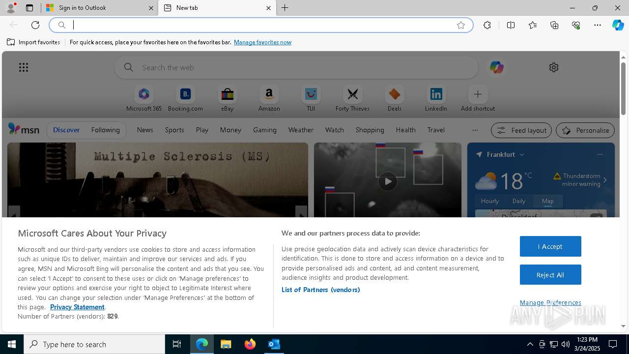This screenshot has width=629, height=354.
Task: Expand more MSN categories ellipsis
Action: click(475, 130)
